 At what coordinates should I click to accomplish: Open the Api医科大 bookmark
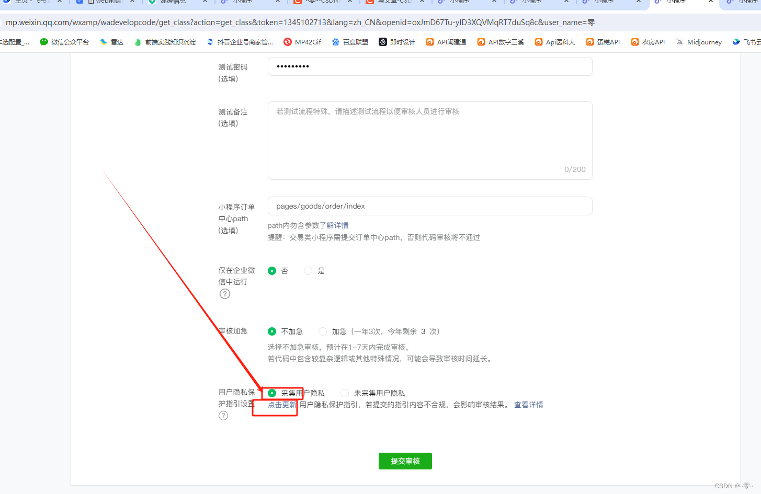pos(554,42)
